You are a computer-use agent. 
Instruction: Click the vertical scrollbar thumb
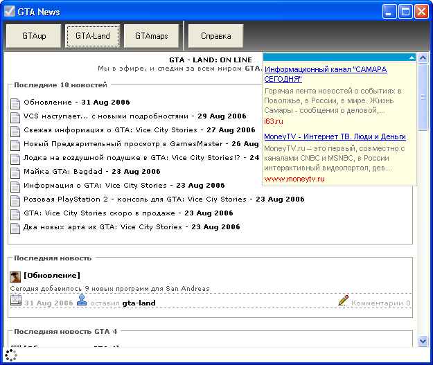423,98
